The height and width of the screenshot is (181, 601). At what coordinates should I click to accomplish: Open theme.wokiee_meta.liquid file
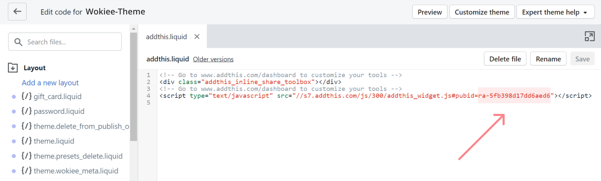click(76, 171)
